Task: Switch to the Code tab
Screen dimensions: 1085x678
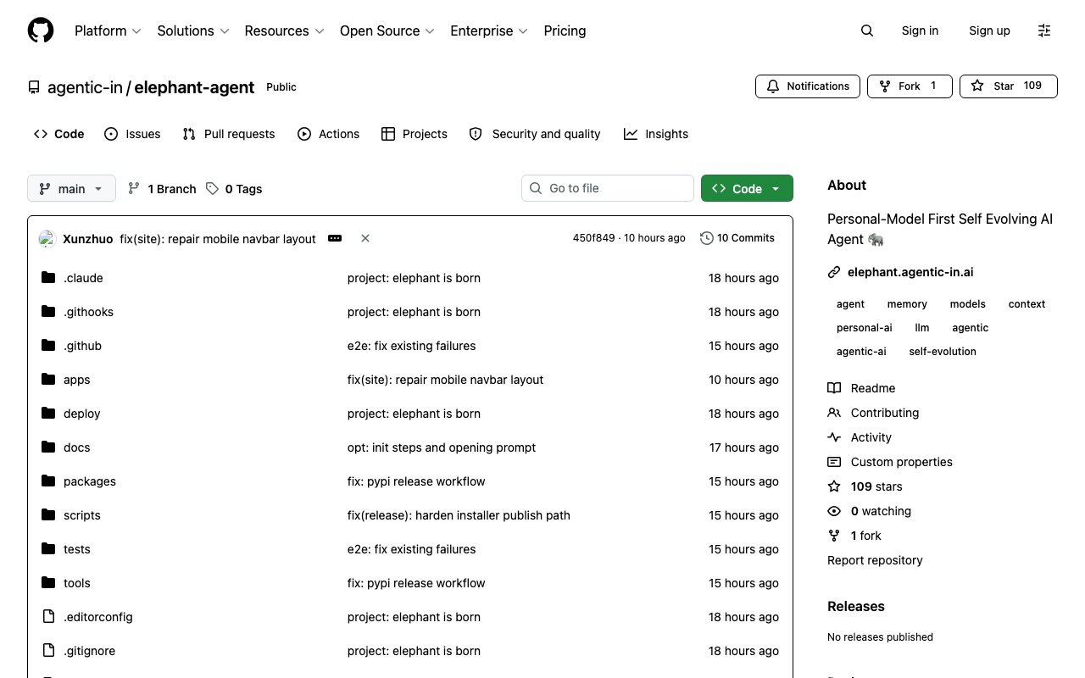Action: [x=59, y=134]
